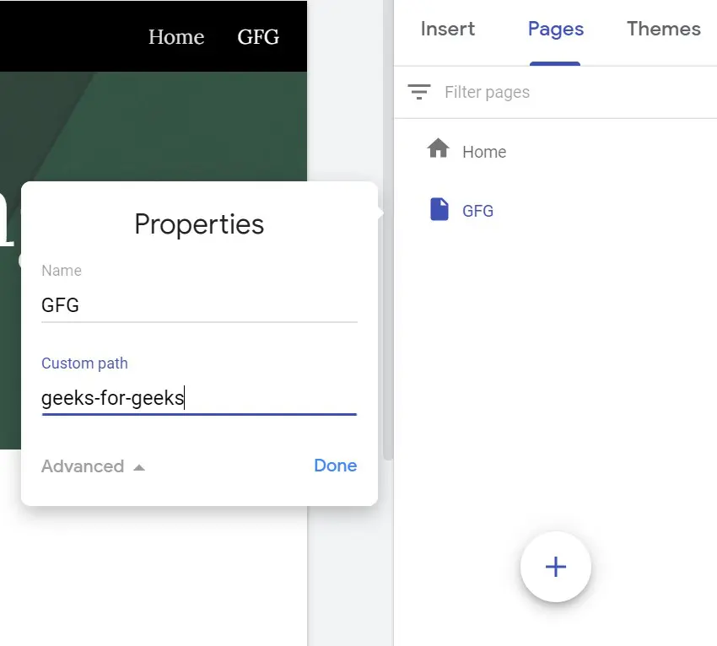
Task: Click Done in Properties dialog
Action: click(335, 466)
